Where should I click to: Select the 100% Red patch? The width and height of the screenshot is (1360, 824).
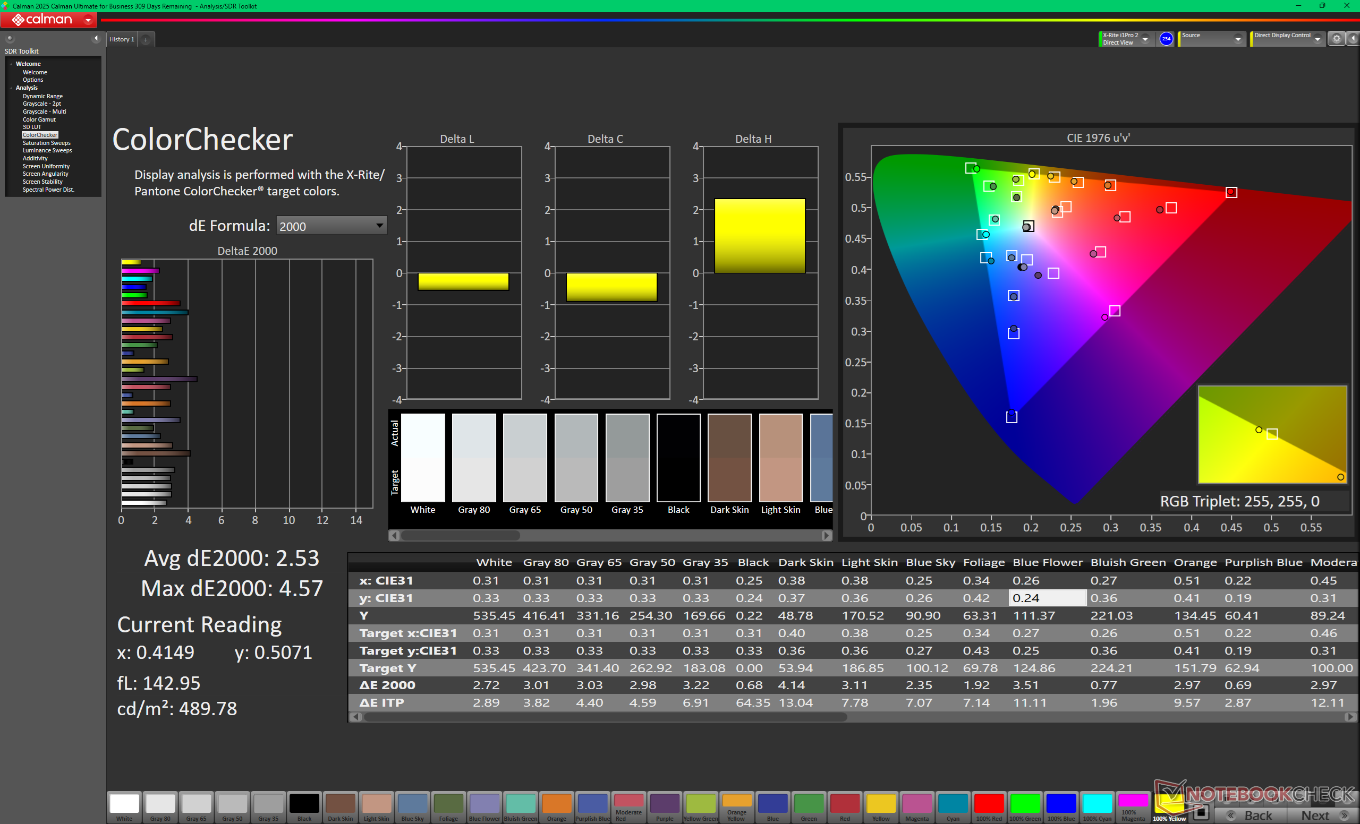[x=989, y=808]
